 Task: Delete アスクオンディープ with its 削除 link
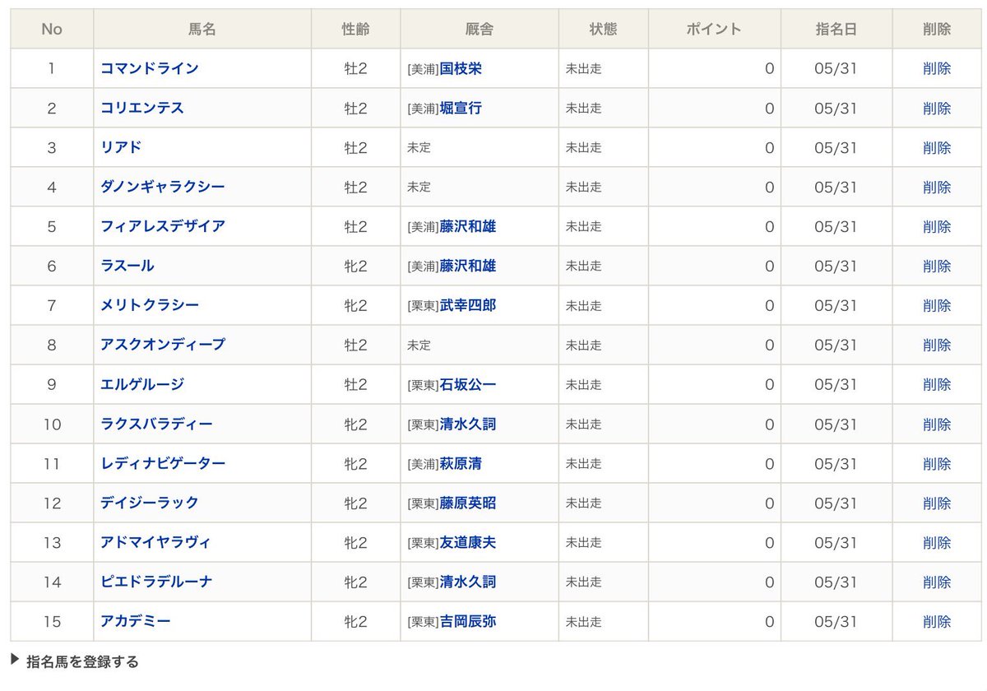pyautogui.click(x=937, y=345)
